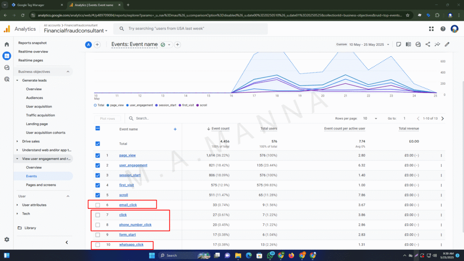
Task: Click the Admin settings gear icon
Action: coord(7,239)
